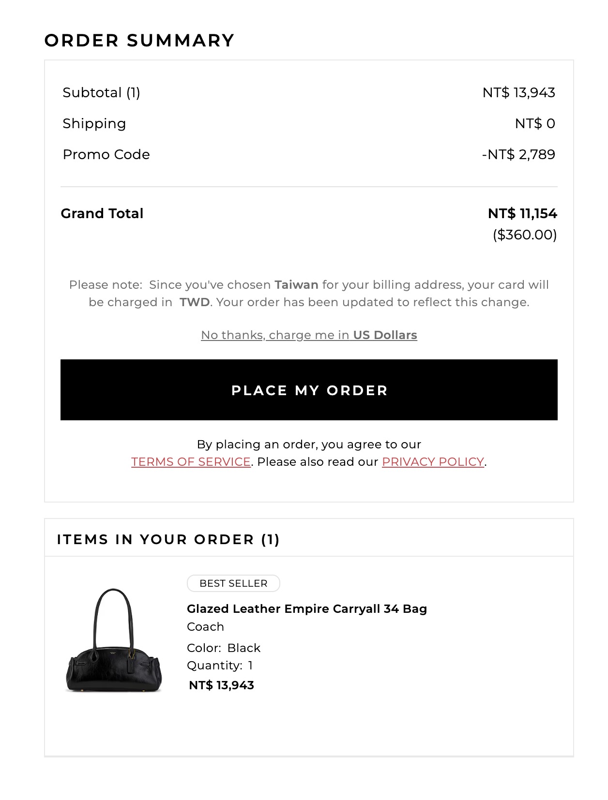Viewport: 608px width, 800px height.
Task: Click the USD equivalent ($360.00)
Action: 525,235
